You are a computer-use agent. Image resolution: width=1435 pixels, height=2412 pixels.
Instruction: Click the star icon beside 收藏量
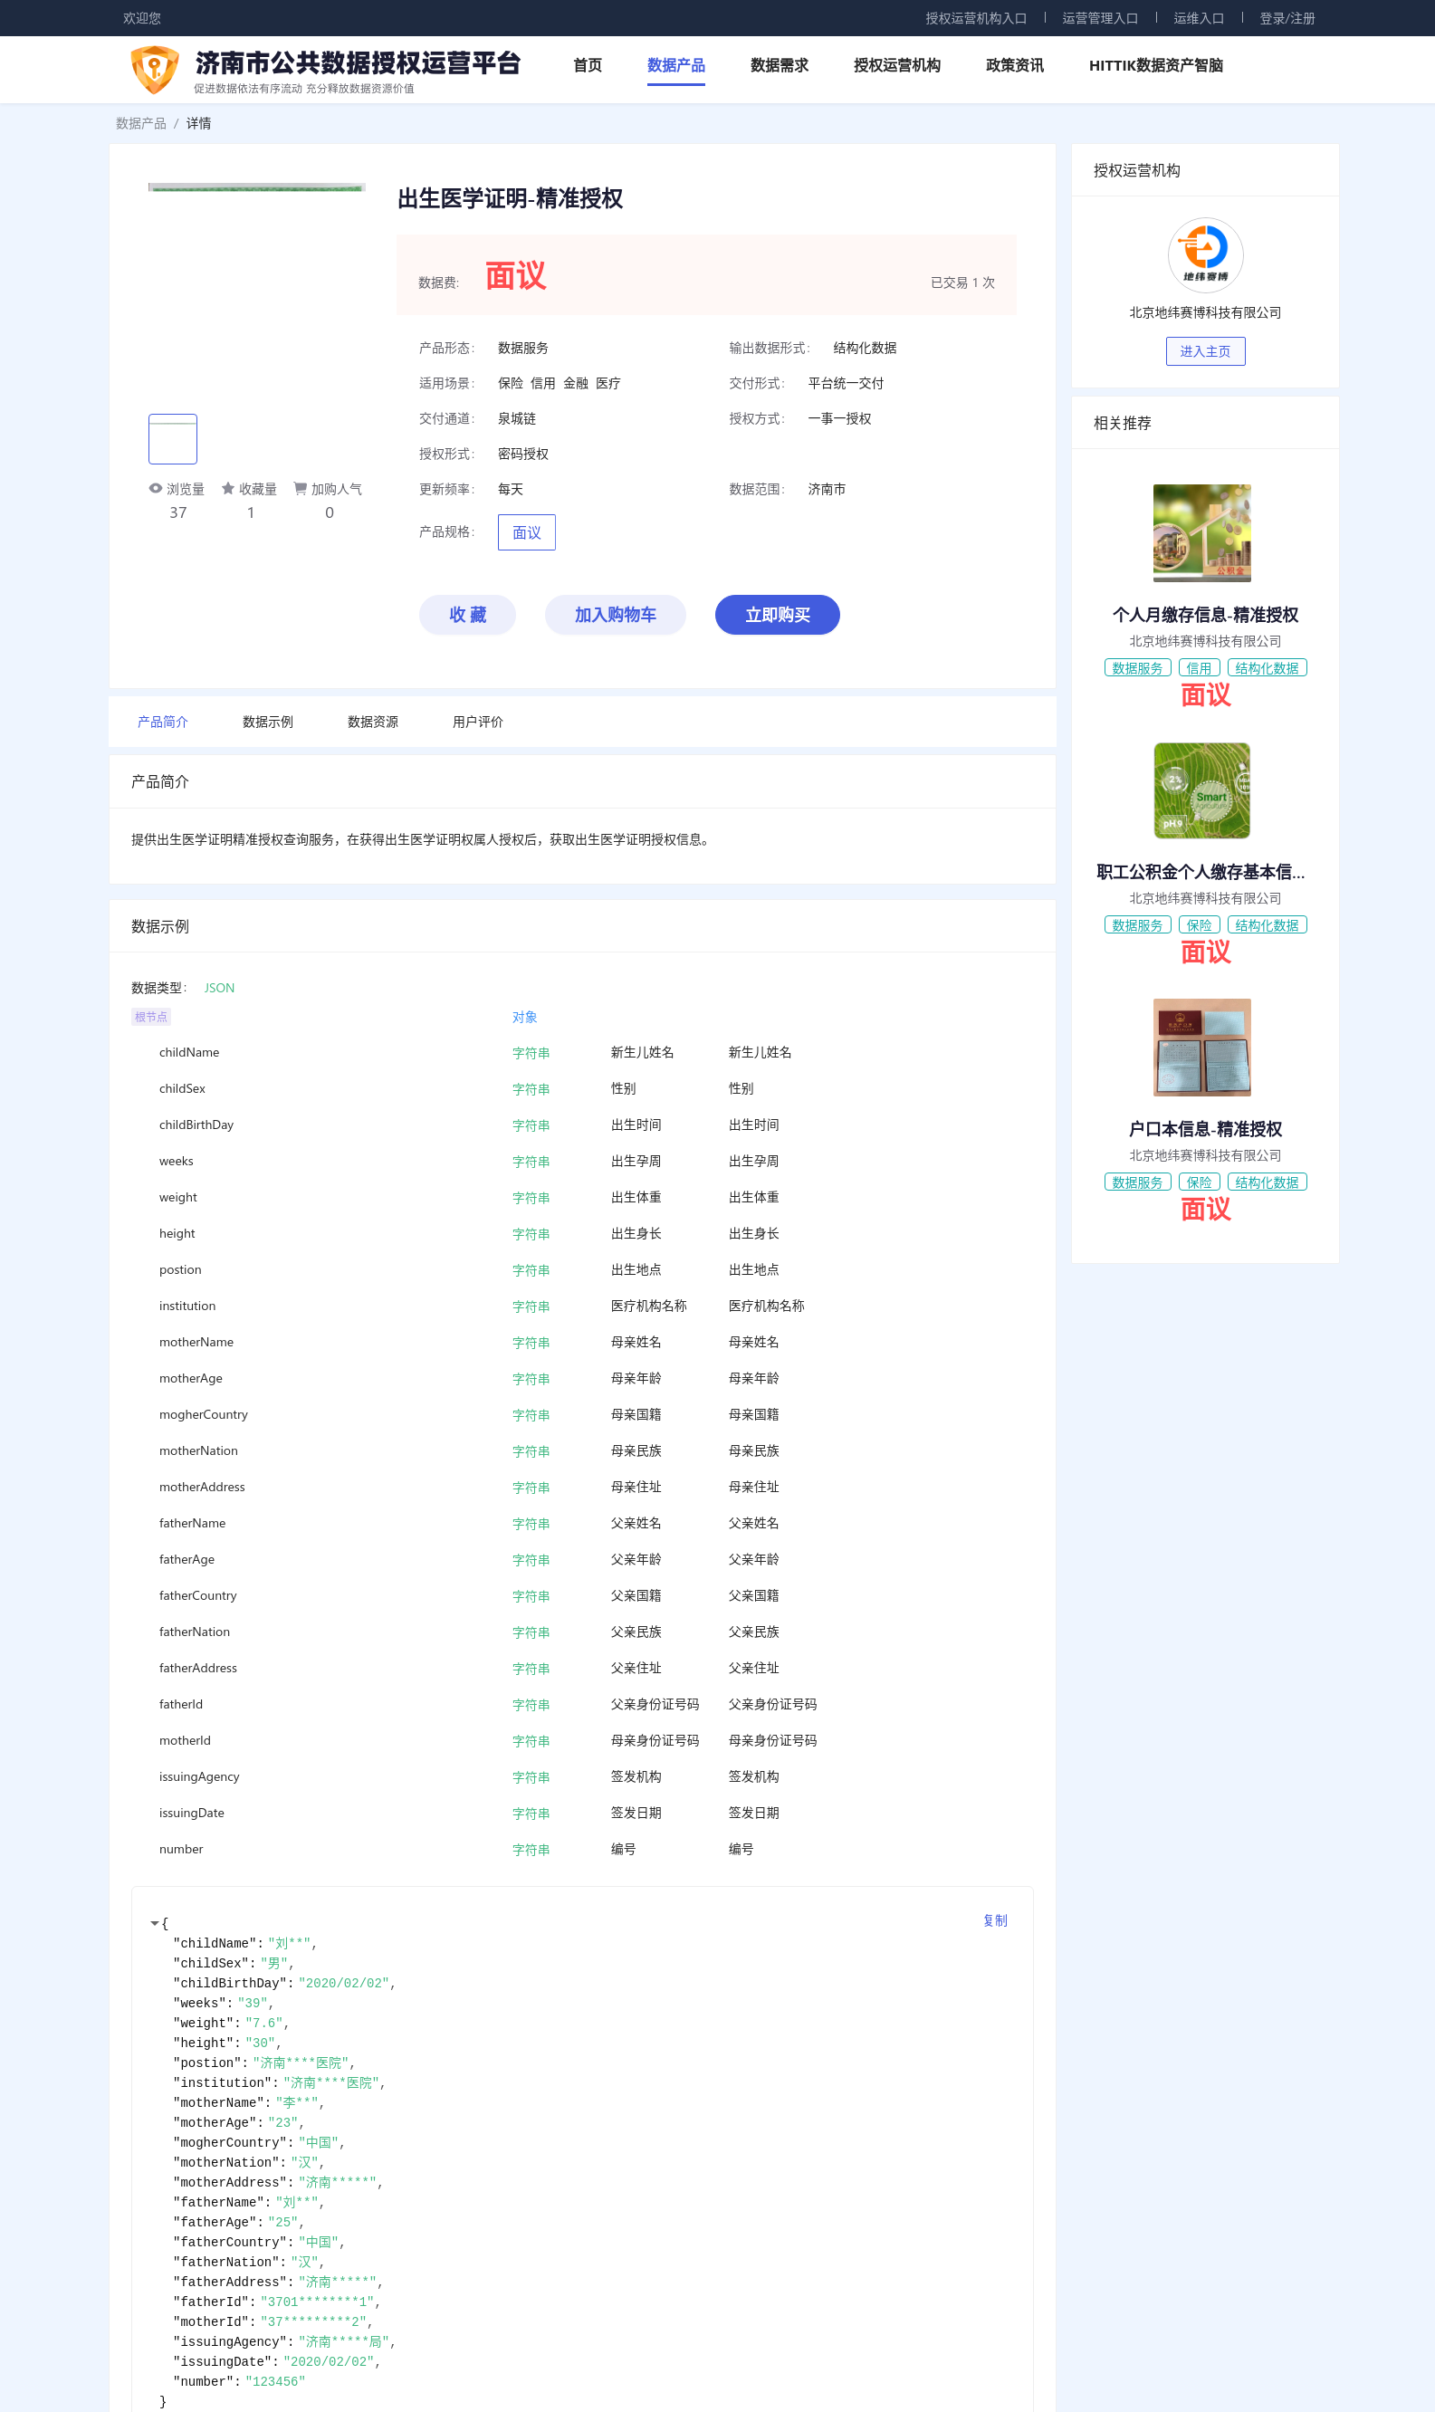(228, 488)
